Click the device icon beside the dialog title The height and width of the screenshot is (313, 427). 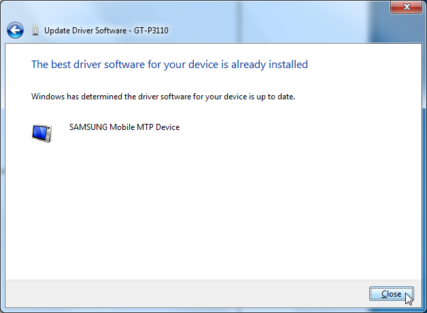(x=35, y=31)
